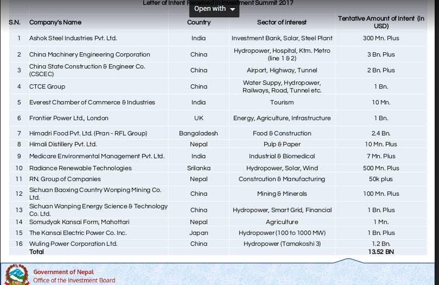Click the '7 Mn. Plus' amount cell
The image size is (439, 285).
coord(381,156)
